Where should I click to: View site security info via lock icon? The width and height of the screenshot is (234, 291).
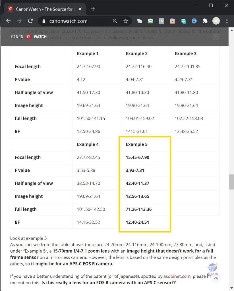pos(44,21)
